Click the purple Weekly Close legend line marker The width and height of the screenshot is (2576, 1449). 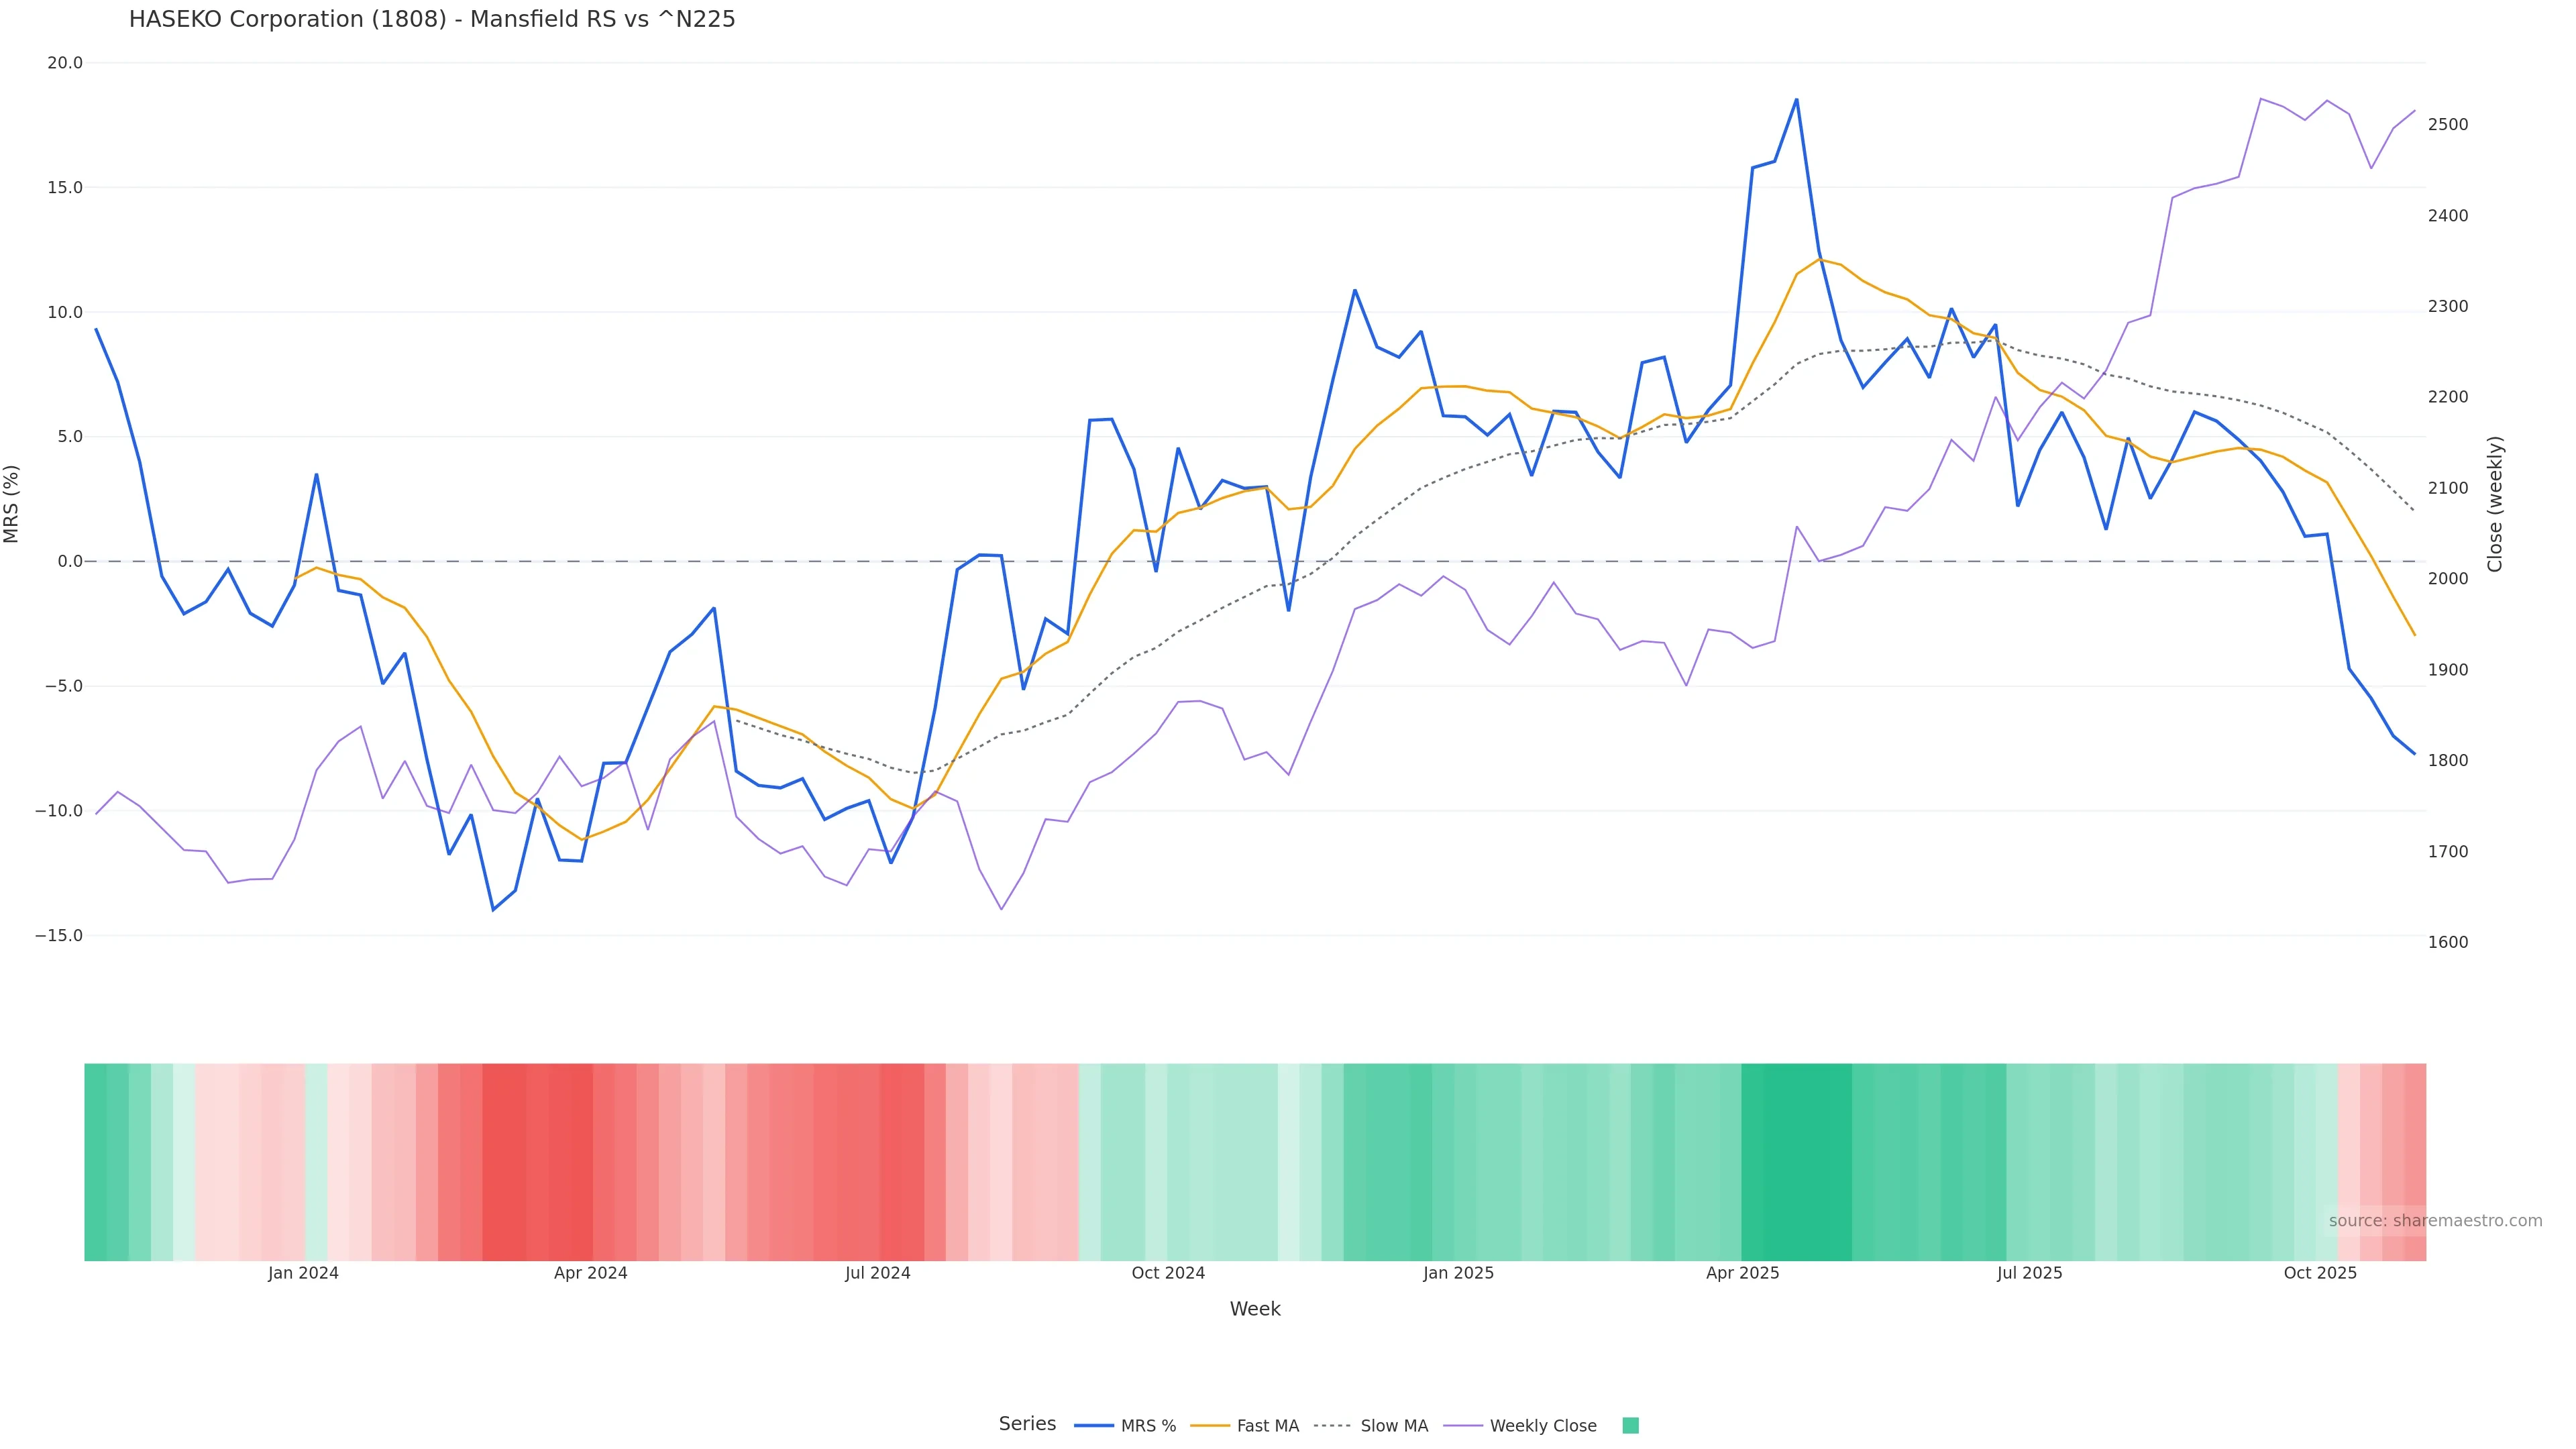tap(1463, 1426)
